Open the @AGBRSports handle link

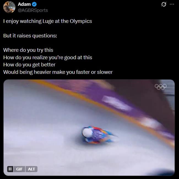click(32, 10)
